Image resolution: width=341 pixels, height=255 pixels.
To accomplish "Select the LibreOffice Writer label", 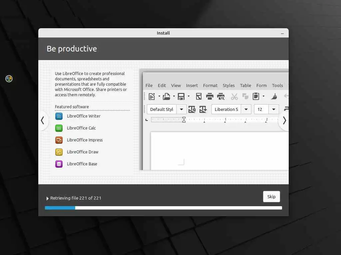I will click(84, 116).
